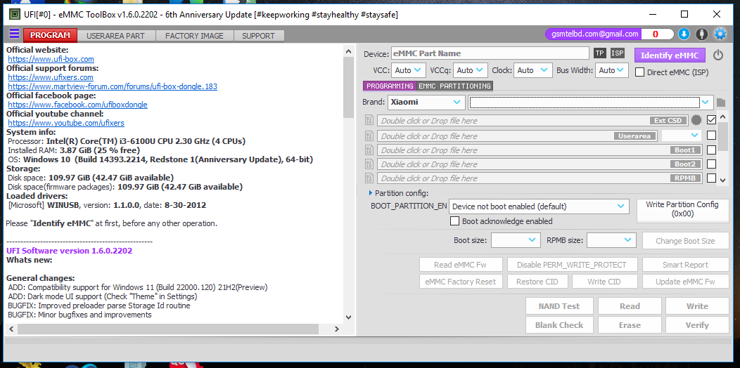Open the settings gear icon

[x=720, y=34]
